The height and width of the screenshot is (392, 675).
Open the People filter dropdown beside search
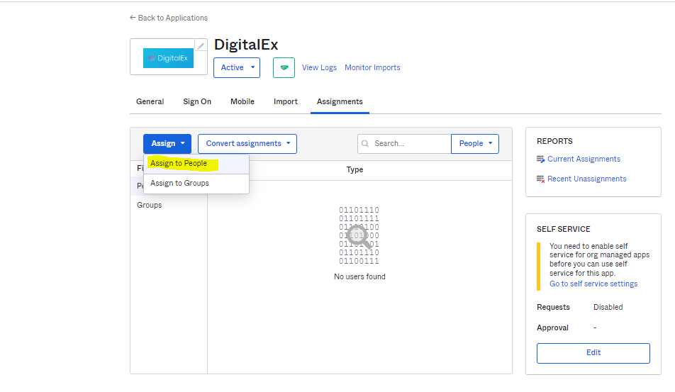point(474,144)
